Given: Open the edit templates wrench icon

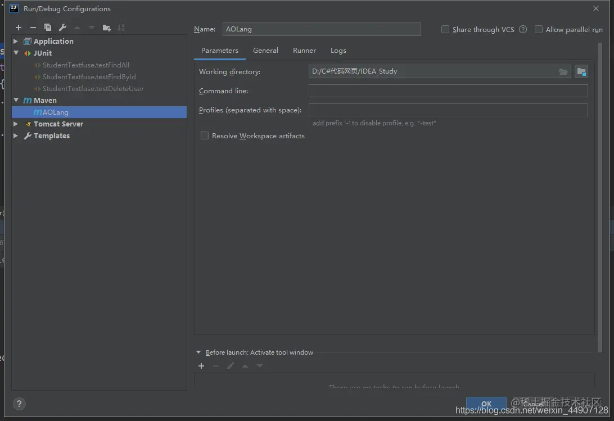Looking at the screenshot, I should click(62, 28).
